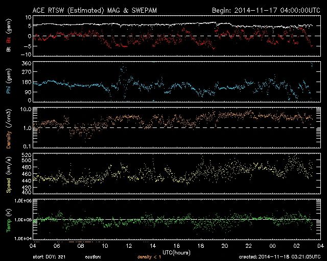Click the 22 hour tick on time axis
Viewport: 327px width, 261px height.
point(248,246)
